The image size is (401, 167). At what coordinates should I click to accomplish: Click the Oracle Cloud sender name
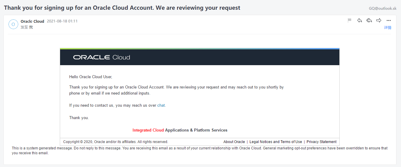(32, 21)
